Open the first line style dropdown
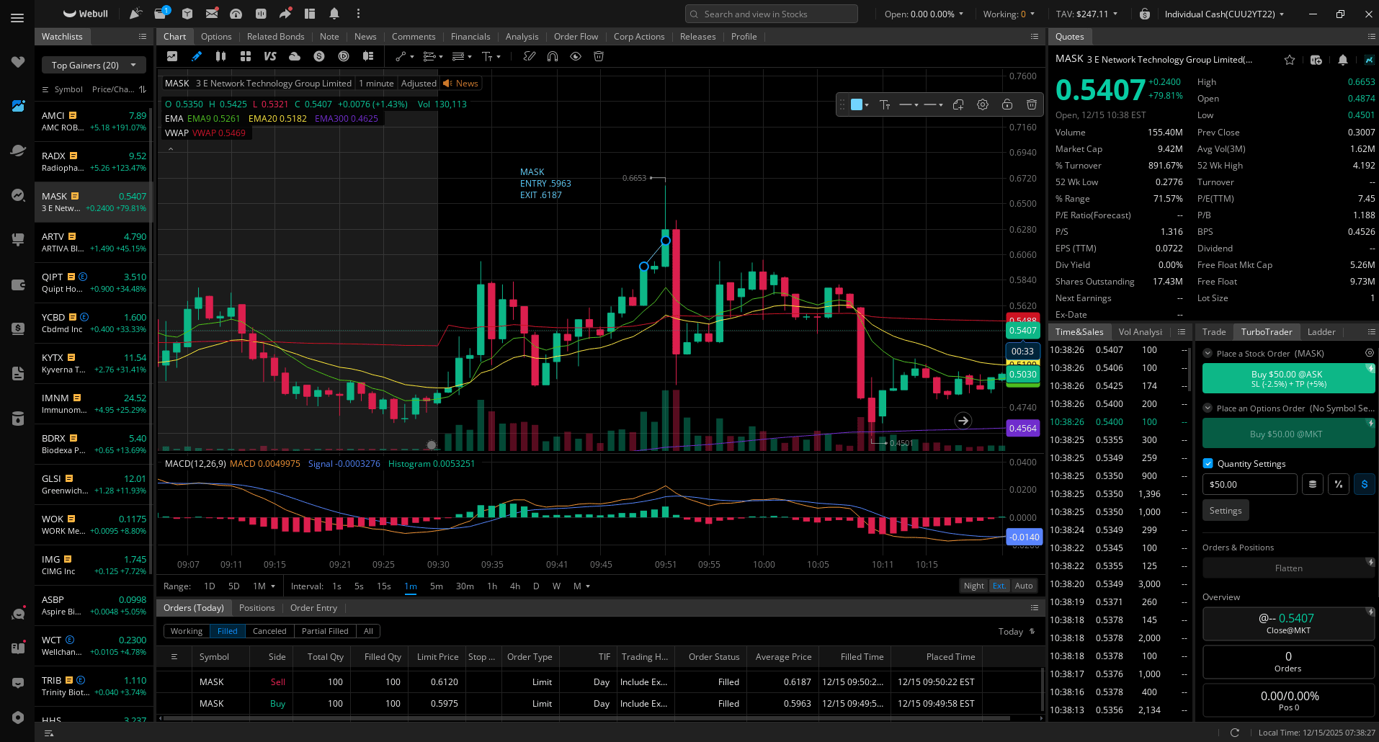Image resolution: width=1379 pixels, height=742 pixels. click(x=909, y=104)
